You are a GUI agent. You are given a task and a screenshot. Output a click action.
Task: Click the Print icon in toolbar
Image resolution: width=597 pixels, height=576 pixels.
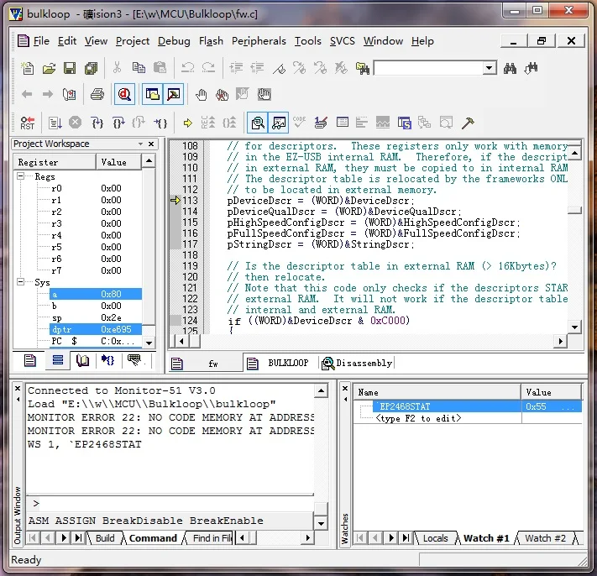pos(97,95)
